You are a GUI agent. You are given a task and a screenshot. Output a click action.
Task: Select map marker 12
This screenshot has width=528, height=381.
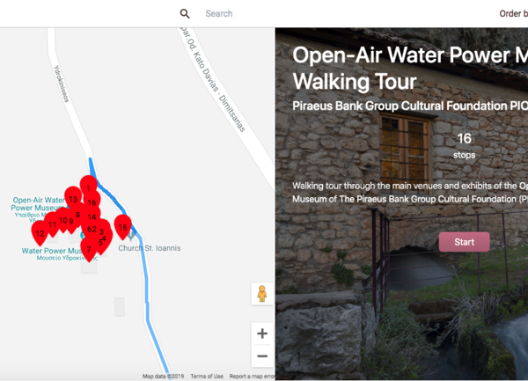click(x=40, y=232)
